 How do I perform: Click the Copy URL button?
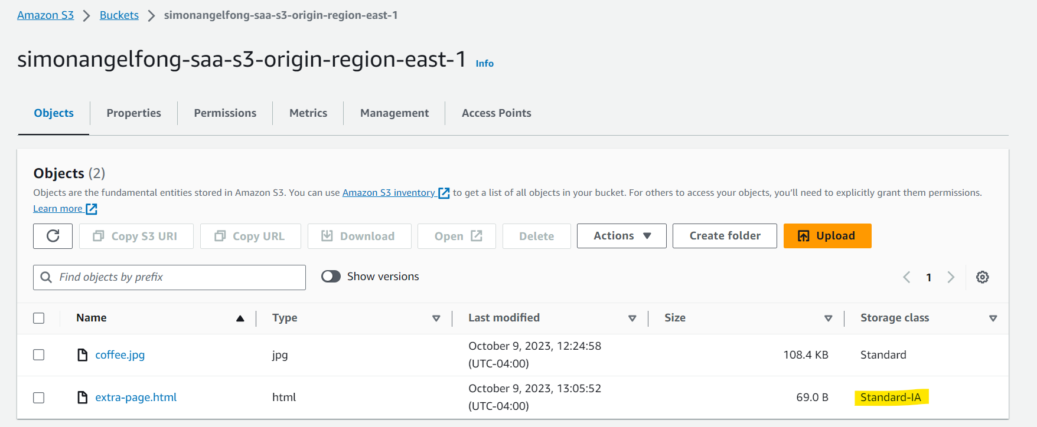coord(250,236)
